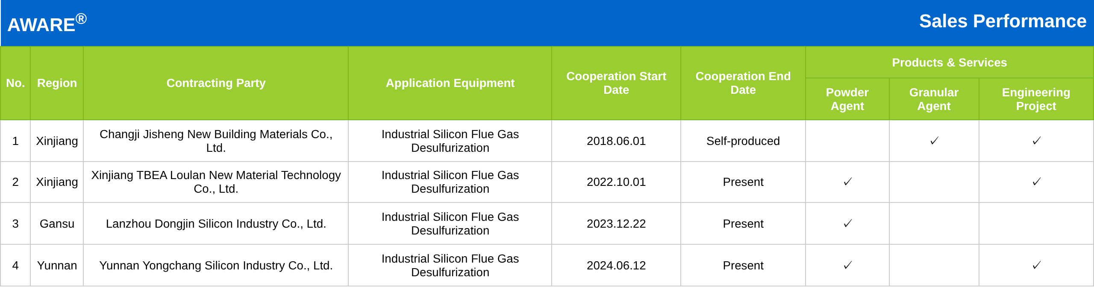1094x295 pixels.
Task: Click the Powder Agent checkmark for Yunnan Yongchang
Action: coord(847,265)
